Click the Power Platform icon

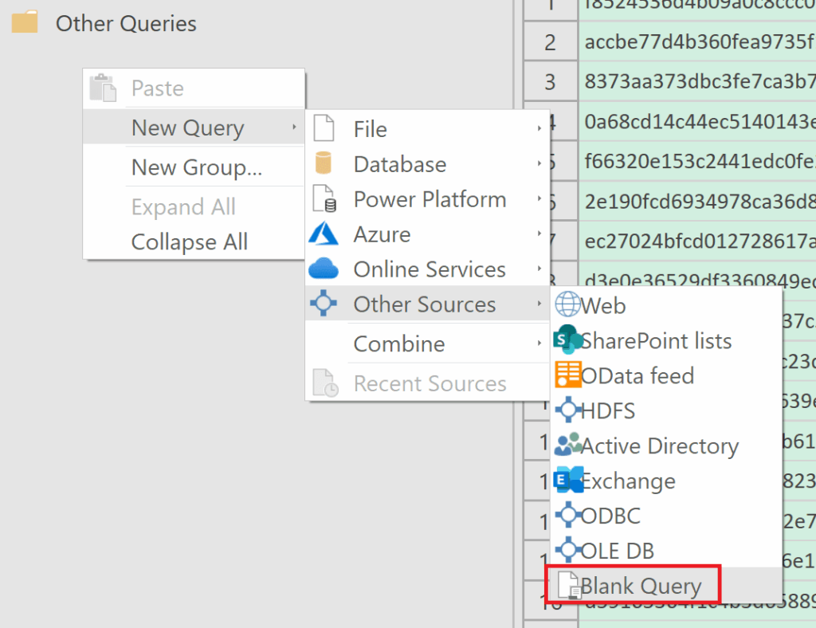[324, 199]
